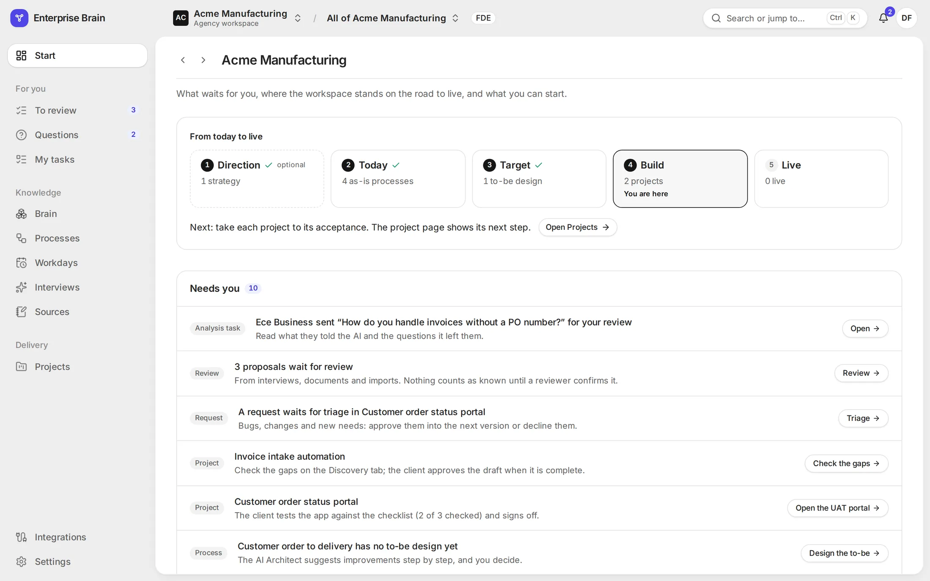Select the Today step card
Image resolution: width=930 pixels, height=581 pixels.
tap(398, 179)
